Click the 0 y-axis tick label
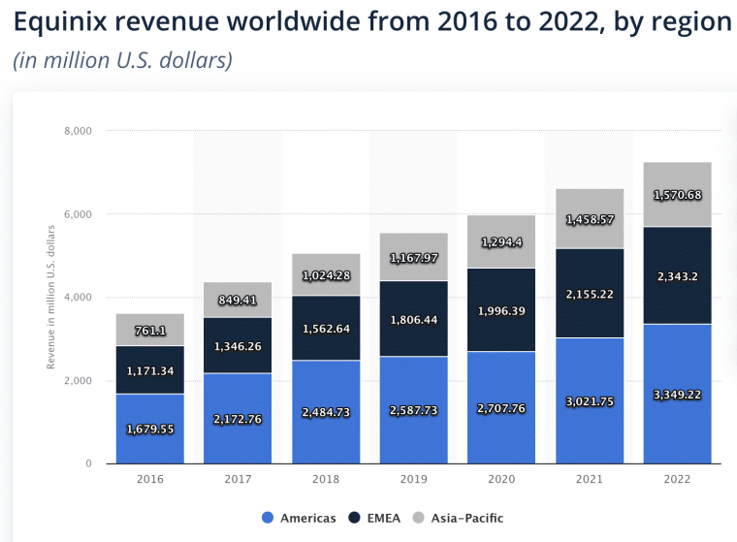This screenshot has width=737, height=542. (88, 463)
